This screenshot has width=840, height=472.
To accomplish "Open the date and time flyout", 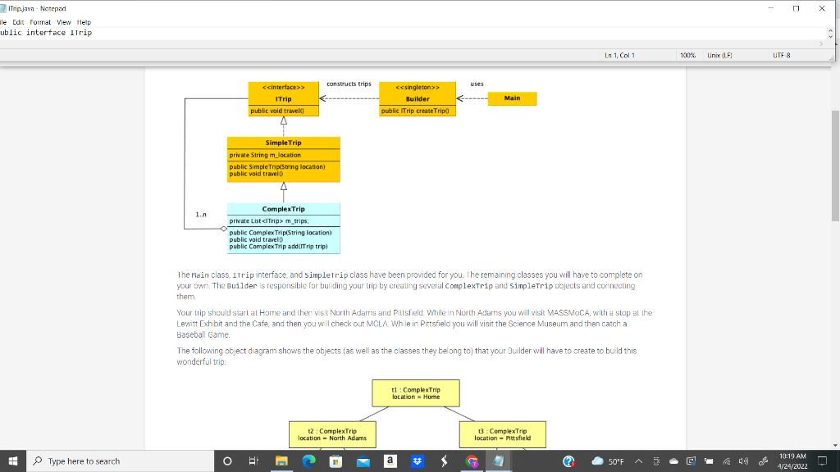I will (793, 461).
